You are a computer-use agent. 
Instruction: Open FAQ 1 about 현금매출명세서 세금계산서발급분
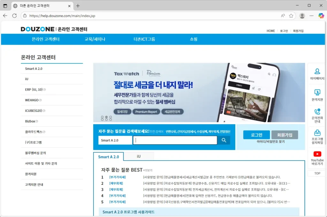pos(212,177)
